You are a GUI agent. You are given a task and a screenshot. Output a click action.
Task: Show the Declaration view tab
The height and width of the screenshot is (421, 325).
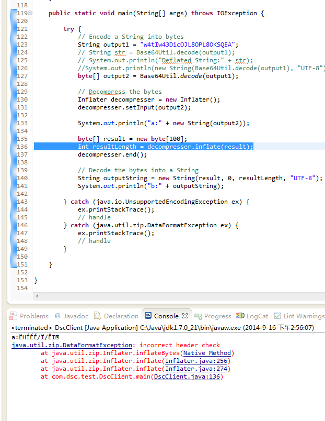click(121, 316)
